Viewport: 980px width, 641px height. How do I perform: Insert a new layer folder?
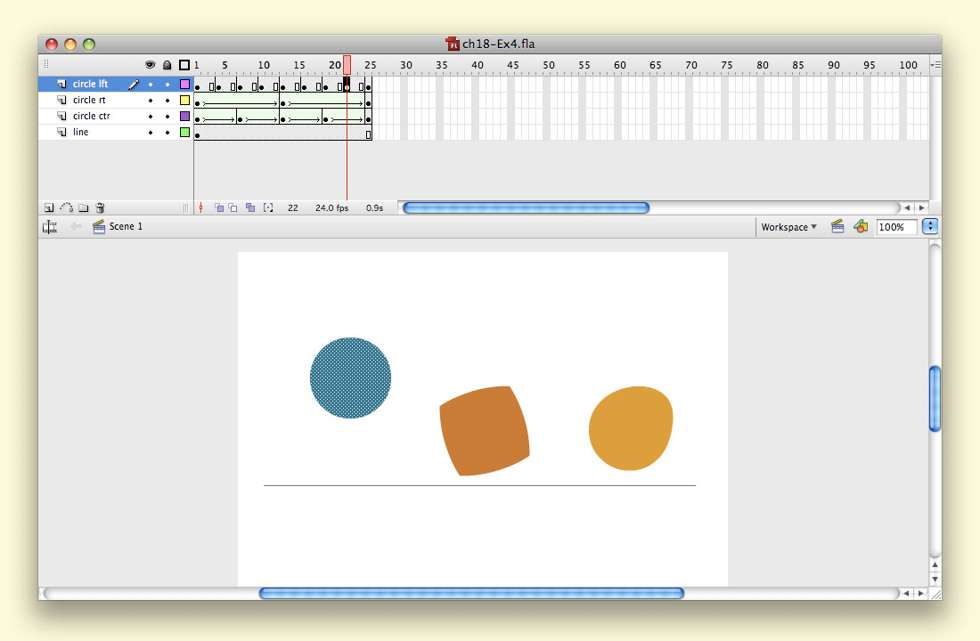(83, 207)
